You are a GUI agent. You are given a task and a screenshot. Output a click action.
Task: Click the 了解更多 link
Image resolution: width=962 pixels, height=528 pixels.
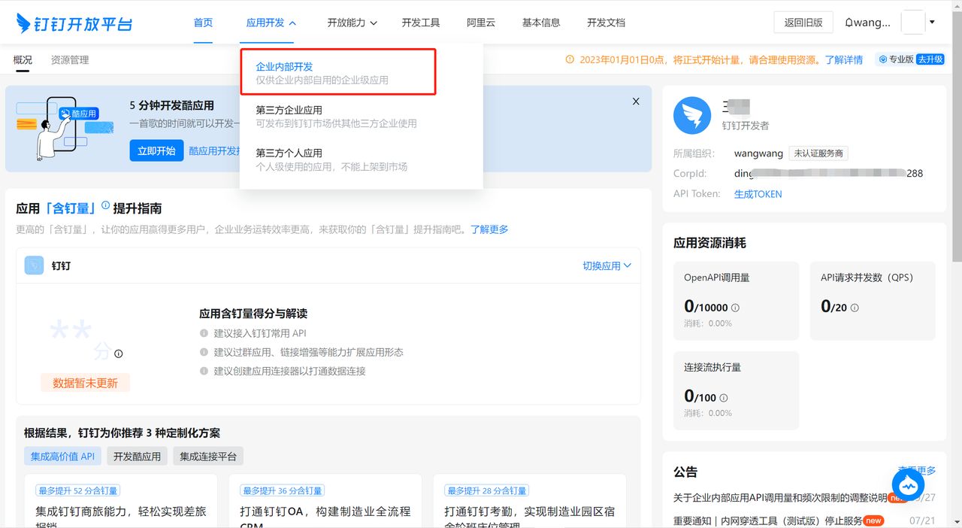pos(489,229)
